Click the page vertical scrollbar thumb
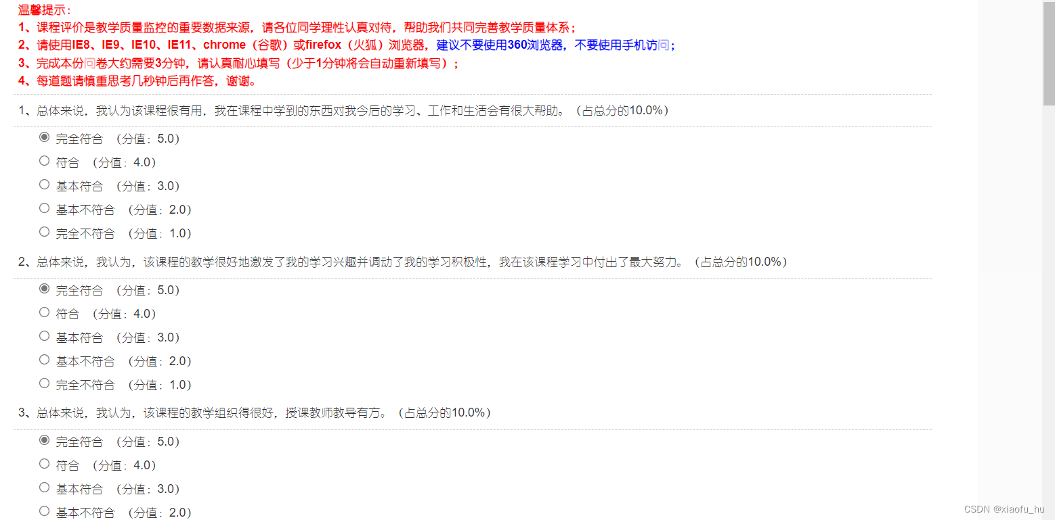 pos(1049,53)
